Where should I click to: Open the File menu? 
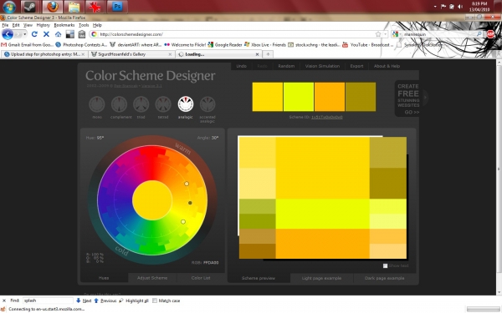5,25
